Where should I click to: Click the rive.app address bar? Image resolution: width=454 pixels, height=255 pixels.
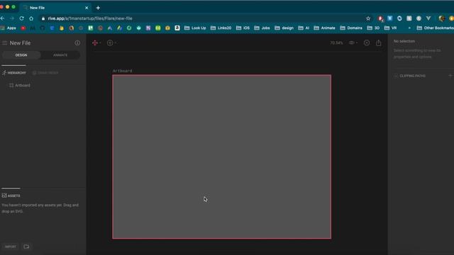pos(203,18)
